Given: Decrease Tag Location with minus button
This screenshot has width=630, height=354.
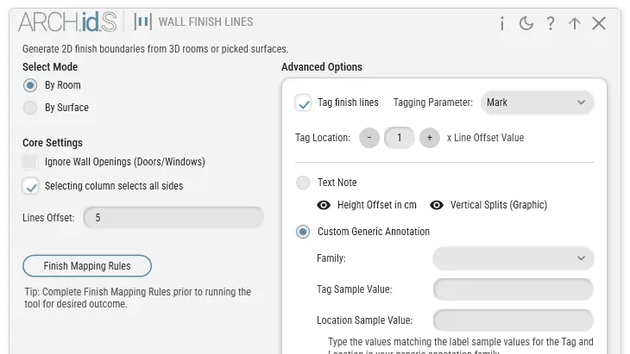Looking at the screenshot, I should [x=369, y=138].
